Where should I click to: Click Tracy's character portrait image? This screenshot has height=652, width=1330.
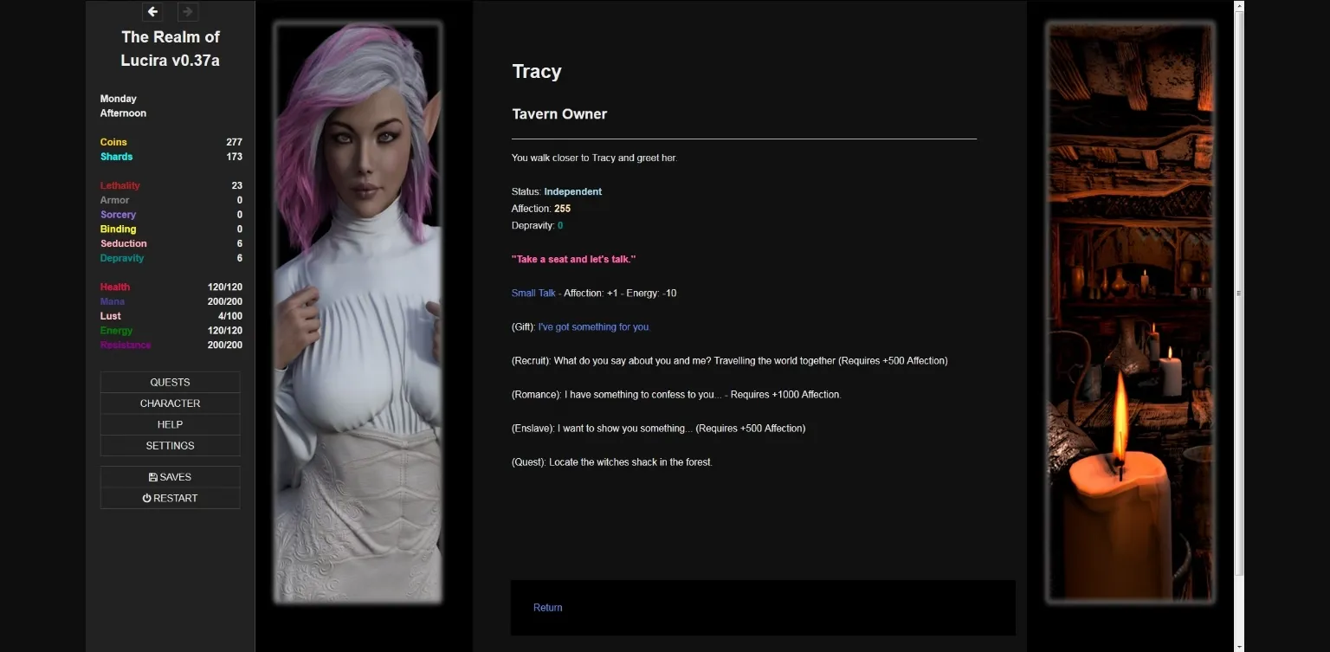pyautogui.click(x=358, y=312)
